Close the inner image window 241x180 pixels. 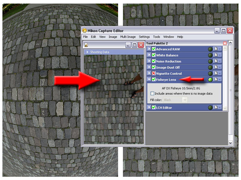point(141,45)
